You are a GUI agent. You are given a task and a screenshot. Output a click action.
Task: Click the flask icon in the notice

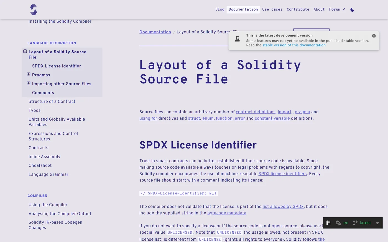[237, 39]
